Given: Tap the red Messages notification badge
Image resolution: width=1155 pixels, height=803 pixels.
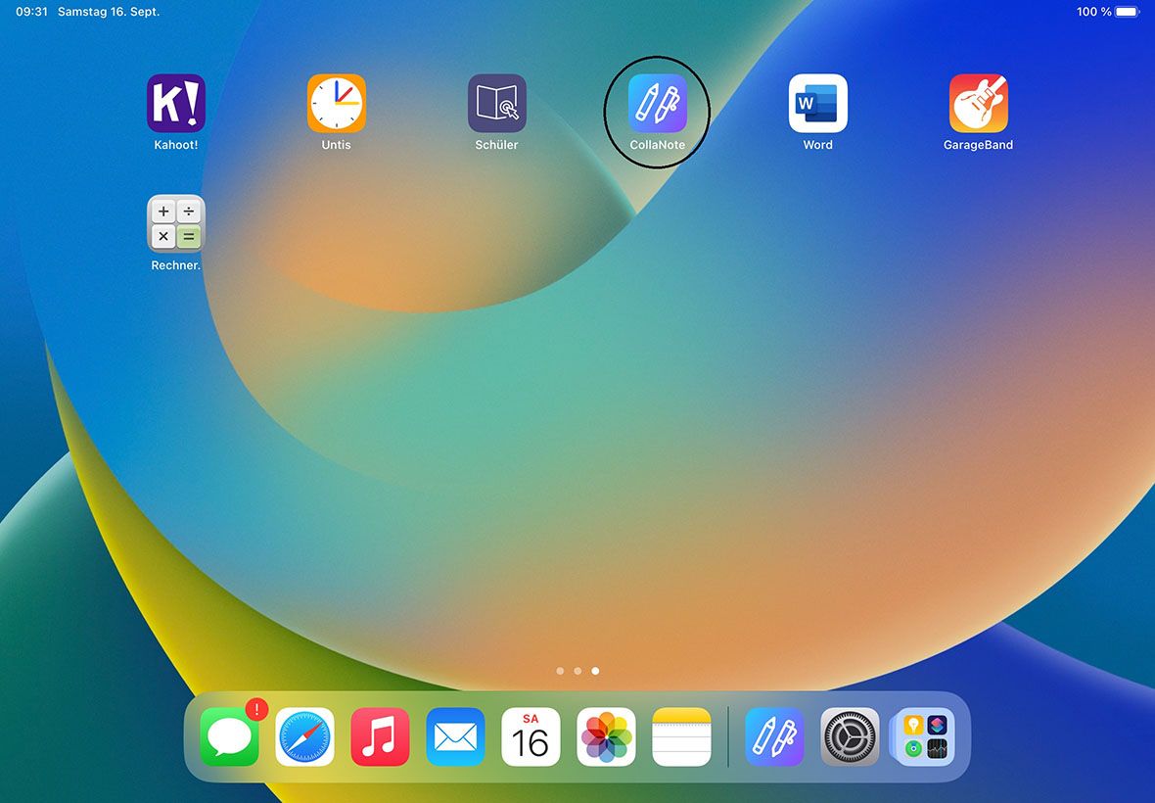Looking at the screenshot, I should point(256,709).
